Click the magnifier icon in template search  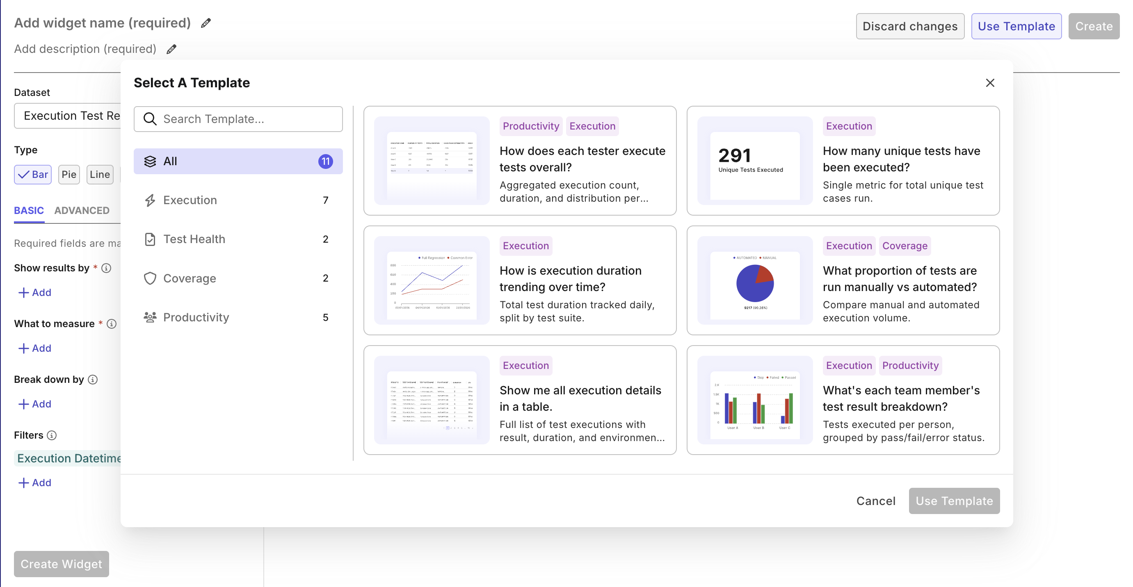point(150,119)
